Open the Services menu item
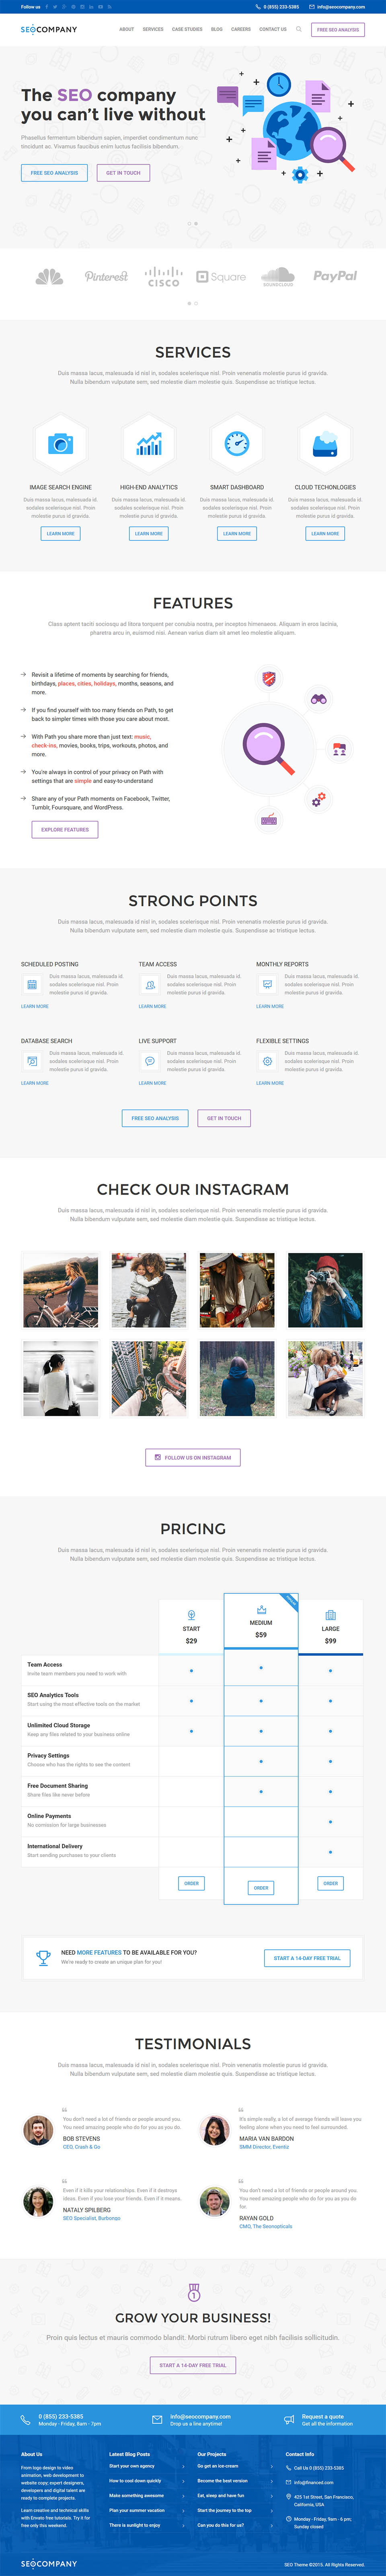Screen dimensions: 386x2576 pyautogui.click(x=153, y=29)
